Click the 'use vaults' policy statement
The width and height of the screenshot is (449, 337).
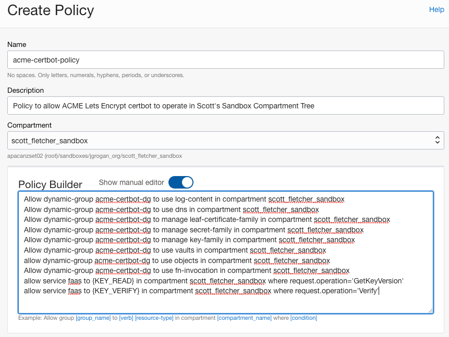click(175, 250)
